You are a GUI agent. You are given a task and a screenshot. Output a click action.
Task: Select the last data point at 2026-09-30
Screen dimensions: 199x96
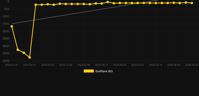192,3
